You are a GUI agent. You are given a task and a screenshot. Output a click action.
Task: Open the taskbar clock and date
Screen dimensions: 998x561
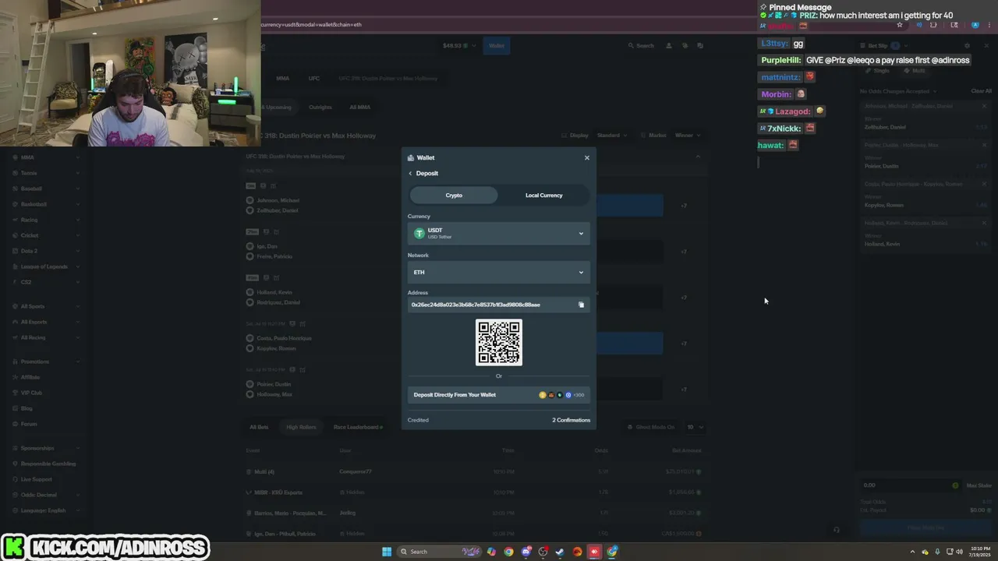pos(979,552)
